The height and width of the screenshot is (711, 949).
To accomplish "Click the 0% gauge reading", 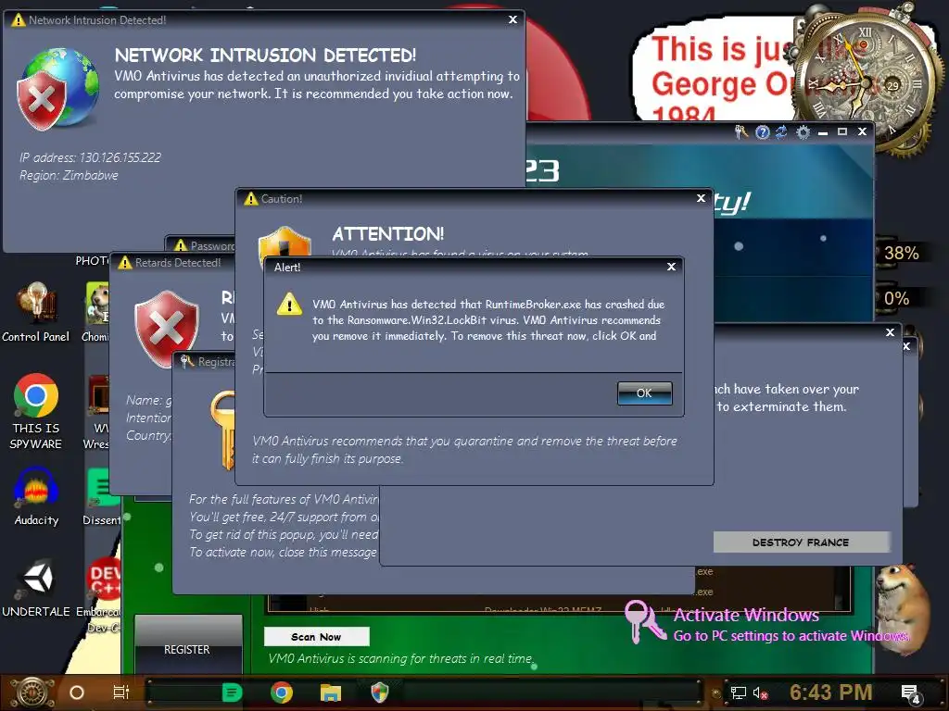I will 896,298.
